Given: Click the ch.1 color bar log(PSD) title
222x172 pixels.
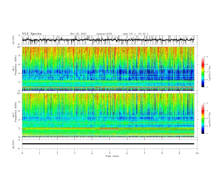Looking at the screenshot, I should 210,73.
